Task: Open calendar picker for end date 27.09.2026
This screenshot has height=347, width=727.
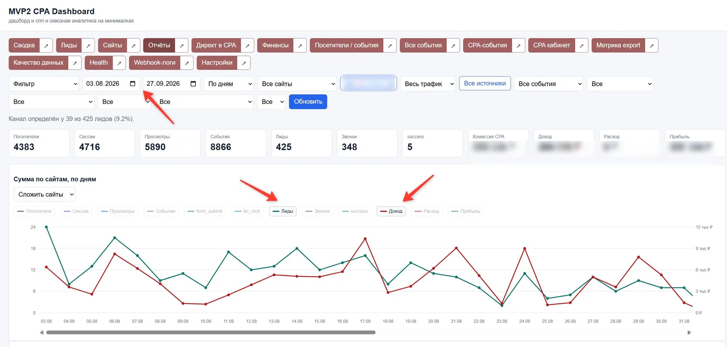Action: 193,83
